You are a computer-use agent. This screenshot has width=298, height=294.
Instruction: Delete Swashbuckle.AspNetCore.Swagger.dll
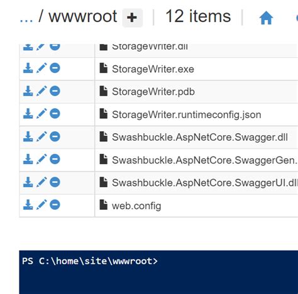pyautogui.click(x=55, y=136)
